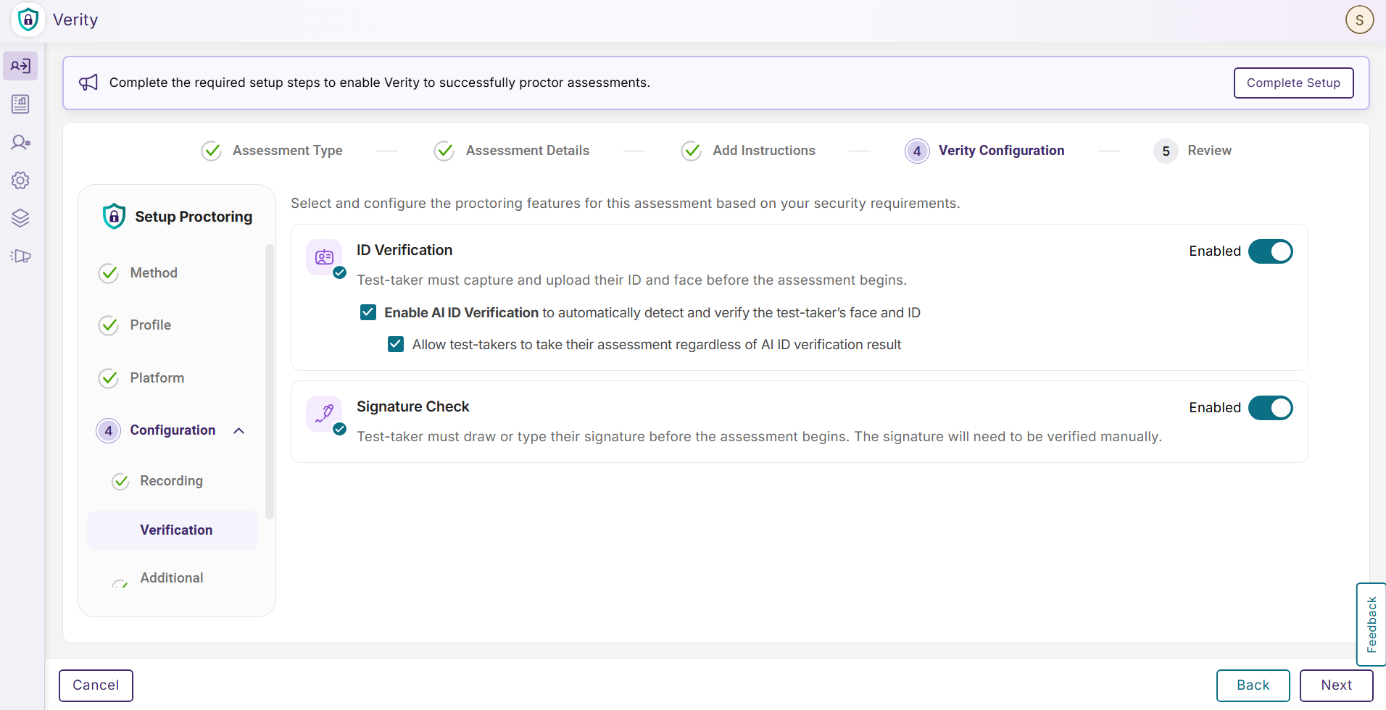Image resolution: width=1386 pixels, height=710 pixels.
Task: Click the Assessment Type checkmark step icon
Action: (212, 151)
